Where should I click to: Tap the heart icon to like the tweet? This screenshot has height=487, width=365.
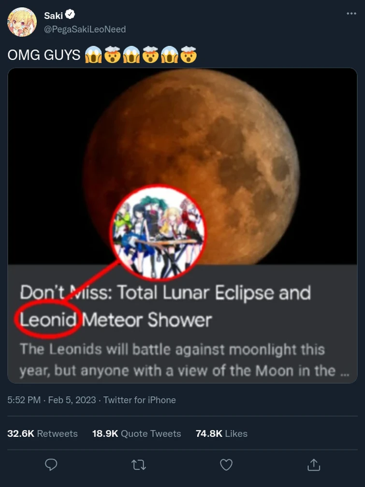[x=225, y=465]
